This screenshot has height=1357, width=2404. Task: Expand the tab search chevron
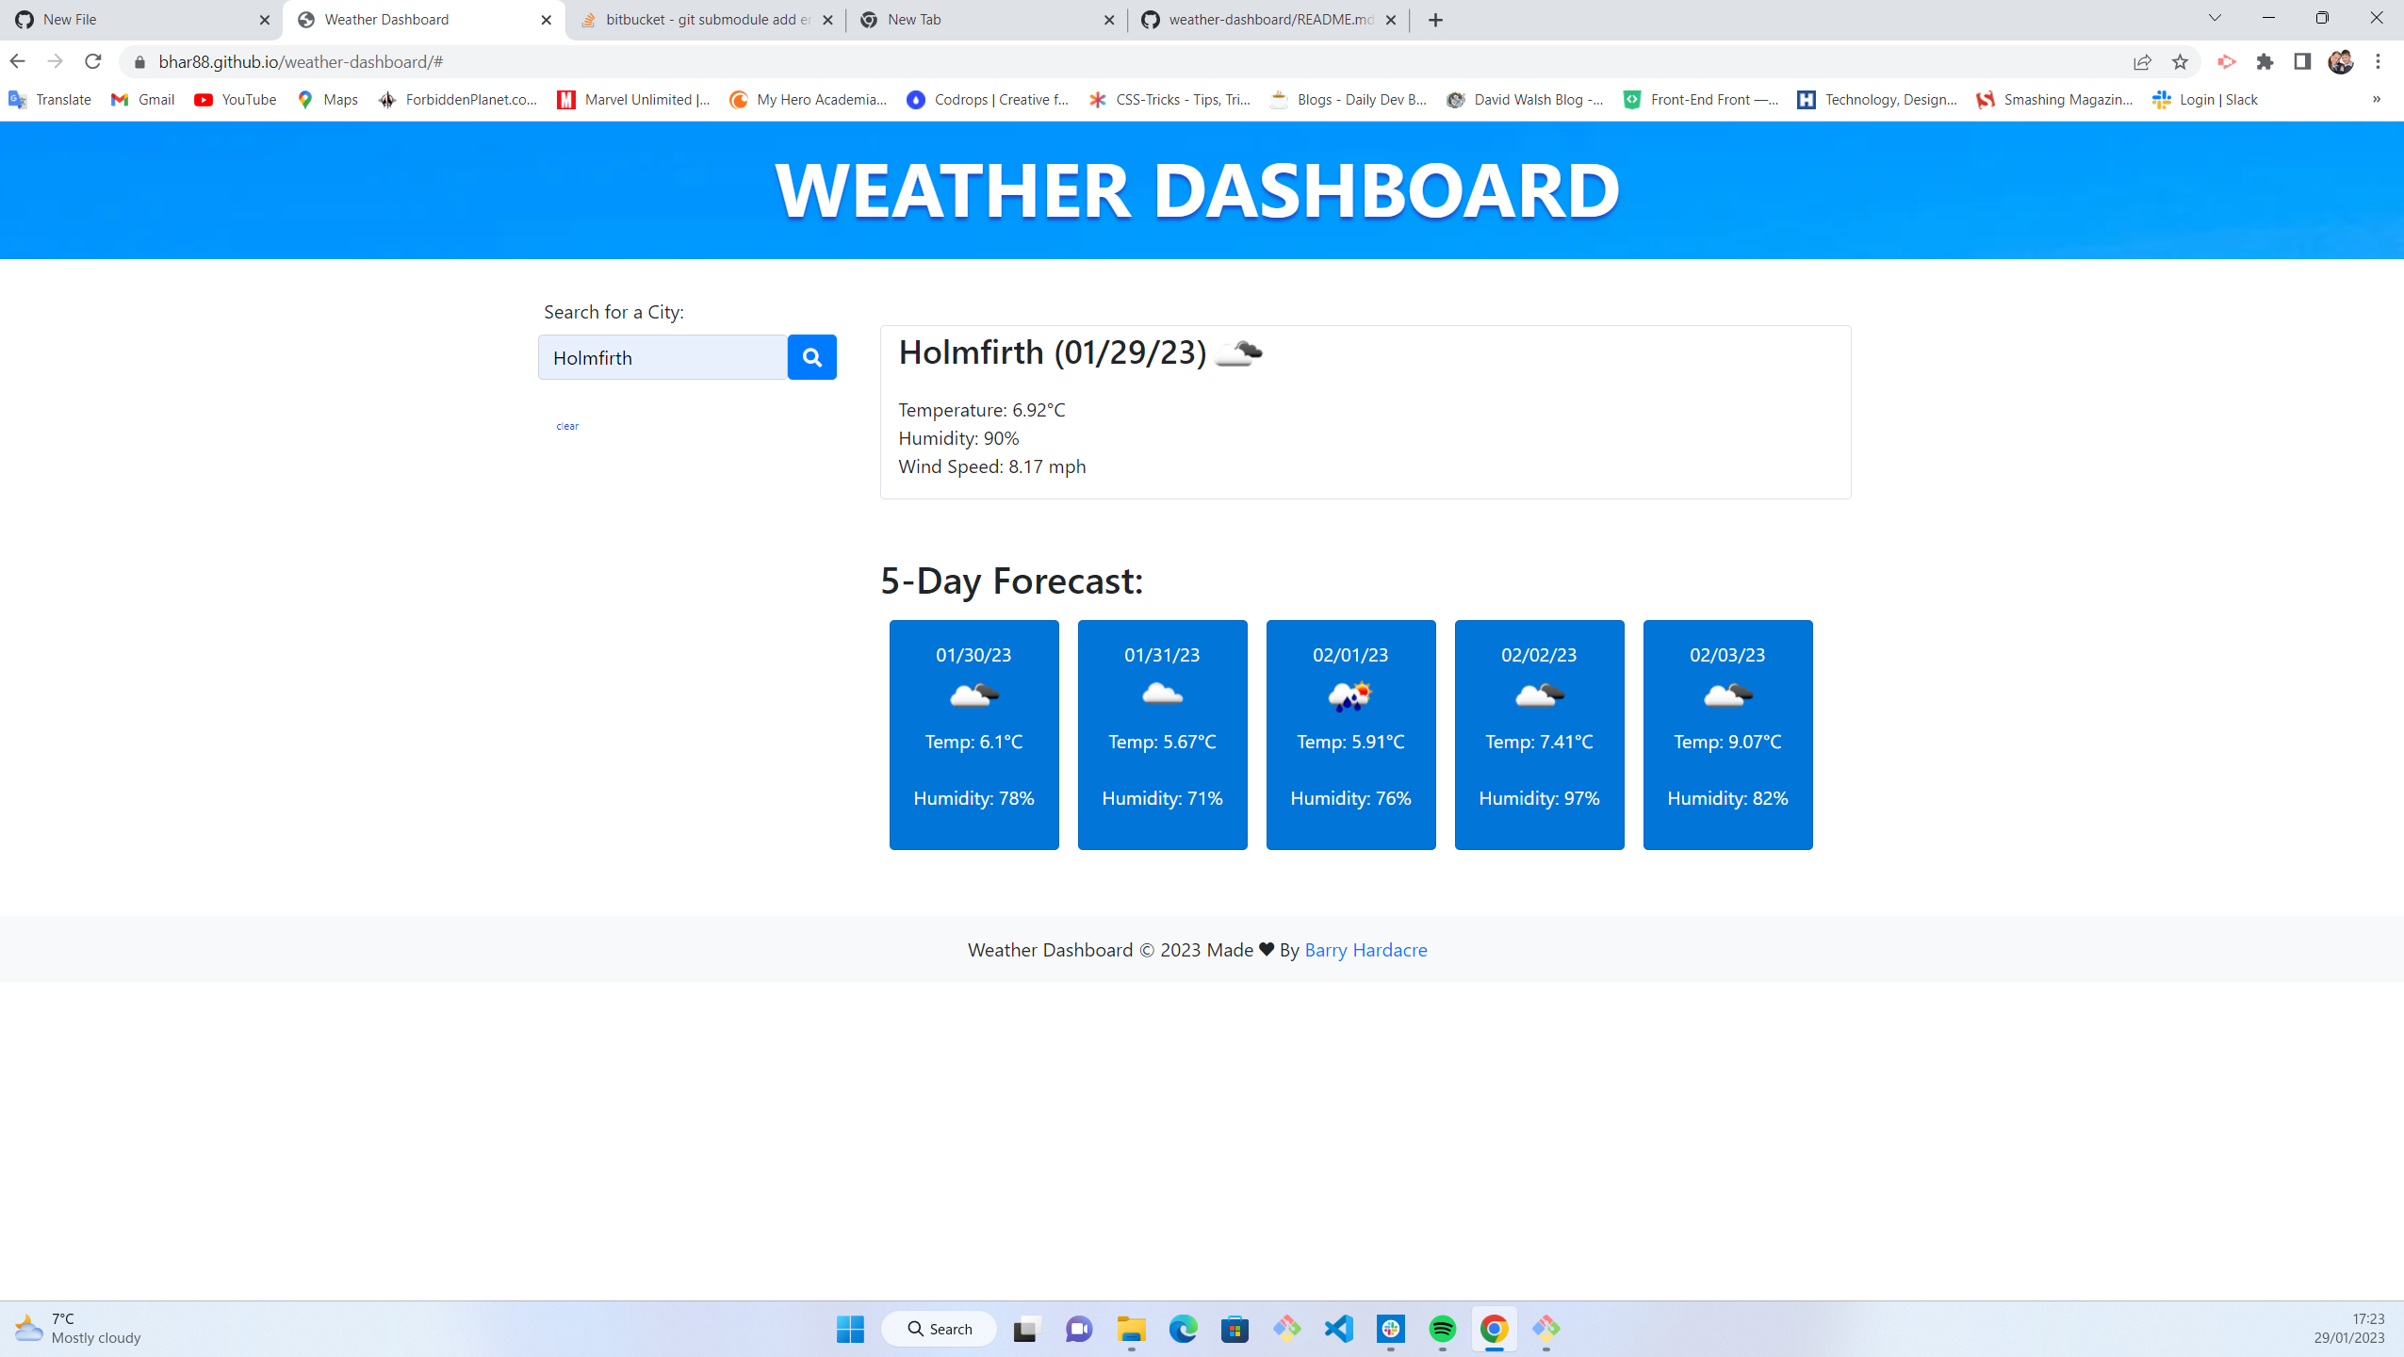coord(2216,18)
